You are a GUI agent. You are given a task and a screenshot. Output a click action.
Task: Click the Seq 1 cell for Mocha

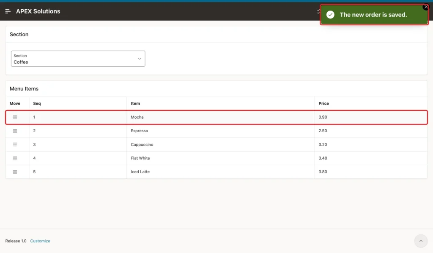coord(78,117)
